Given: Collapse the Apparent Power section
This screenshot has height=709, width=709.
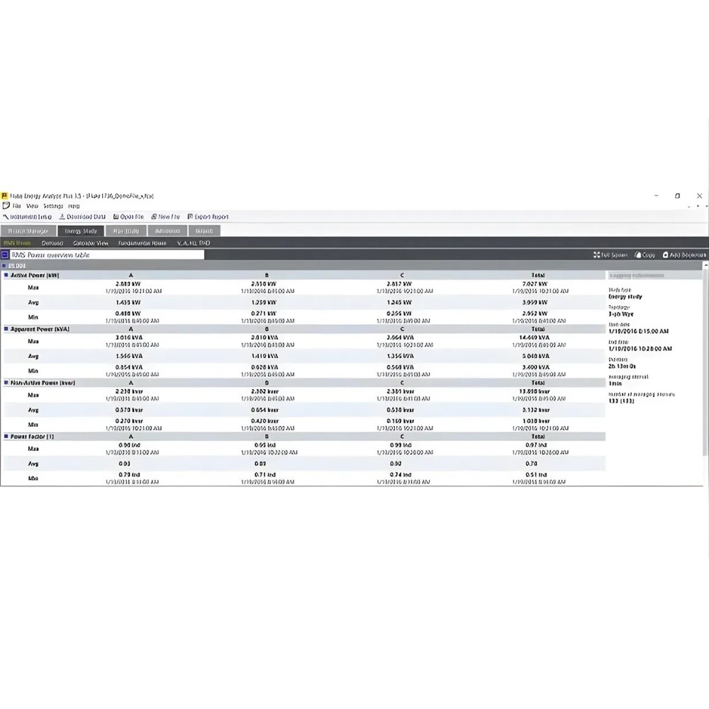Looking at the screenshot, I should [6, 329].
